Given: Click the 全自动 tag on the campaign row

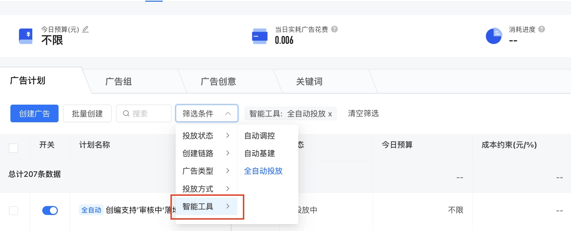Looking at the screenshot, I should click(x=91, y=210).
